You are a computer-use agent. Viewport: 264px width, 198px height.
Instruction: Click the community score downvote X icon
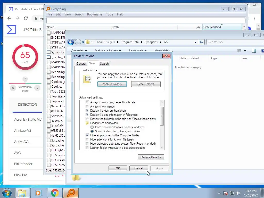[13, 88]
